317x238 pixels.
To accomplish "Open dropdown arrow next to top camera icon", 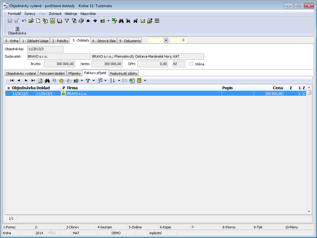I will pos(109,21).
